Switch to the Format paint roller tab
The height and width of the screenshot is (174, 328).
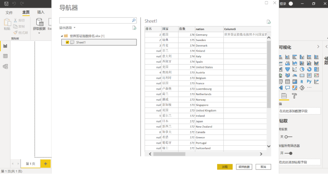coord(294,96)
